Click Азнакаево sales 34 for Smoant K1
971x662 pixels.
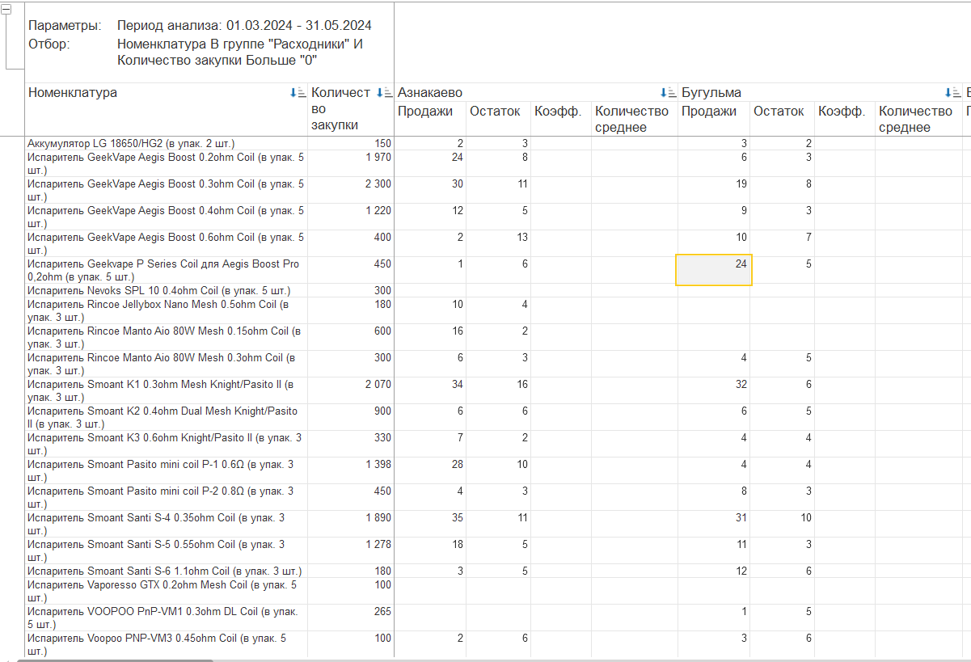458,384
